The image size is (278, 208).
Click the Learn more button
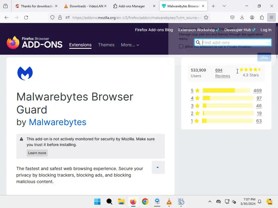coord(37,153)
